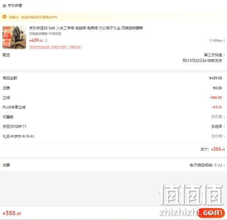227x220 pixels.
Task: Open the 电子(商品明细-个人) invoice settings
Action: click(x=206, y=165)
